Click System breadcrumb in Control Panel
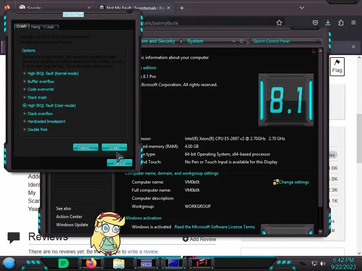Screen dimensions: 362x271 (x=195, y=41)
